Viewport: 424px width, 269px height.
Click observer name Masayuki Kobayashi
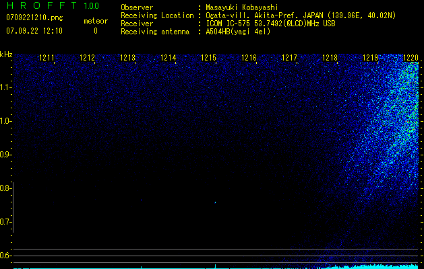click(242, 7)
